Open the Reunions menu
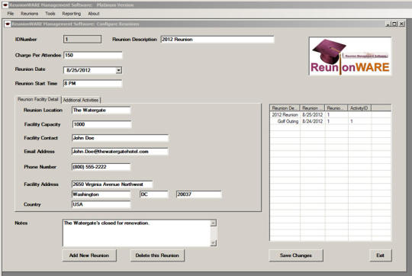Image resolution: width=412 pixels, height=276 pixels. point(30,14)
